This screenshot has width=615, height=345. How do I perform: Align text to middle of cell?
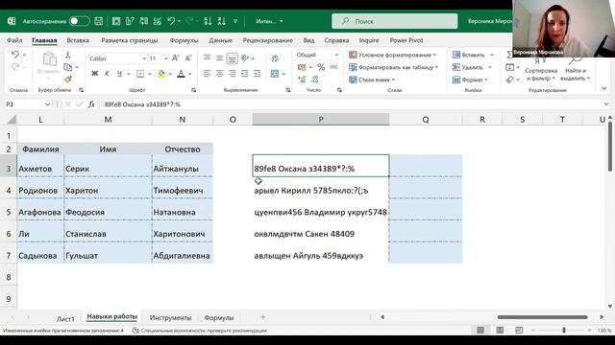click(x=220, y=58)
